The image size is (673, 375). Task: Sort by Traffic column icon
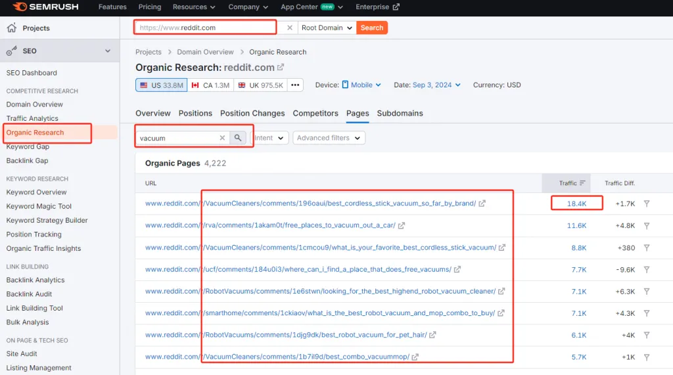click(582, 183)
